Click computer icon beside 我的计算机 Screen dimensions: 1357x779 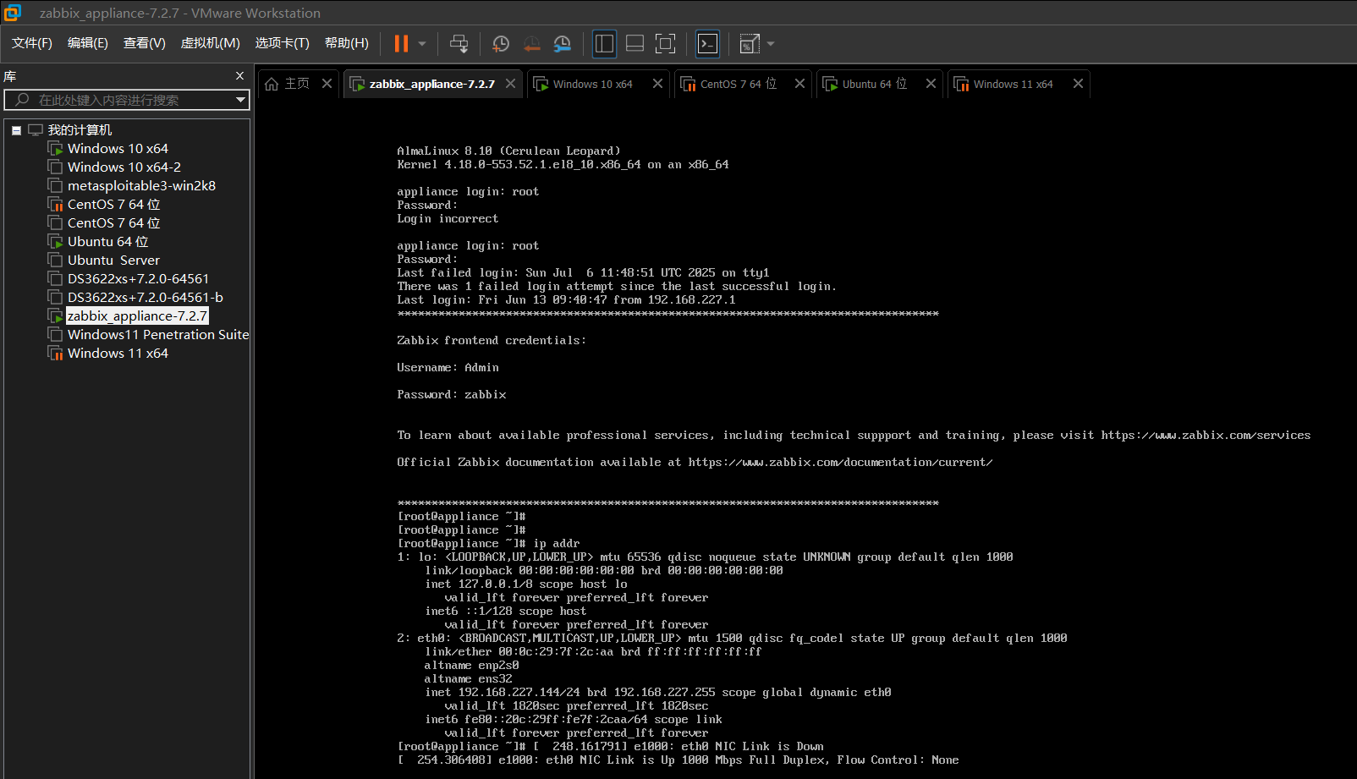click(x=36, y=130)
